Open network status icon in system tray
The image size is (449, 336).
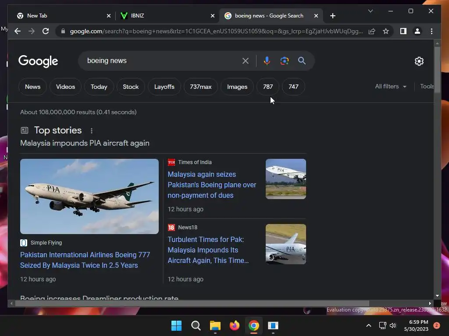(x=382, y=325)
